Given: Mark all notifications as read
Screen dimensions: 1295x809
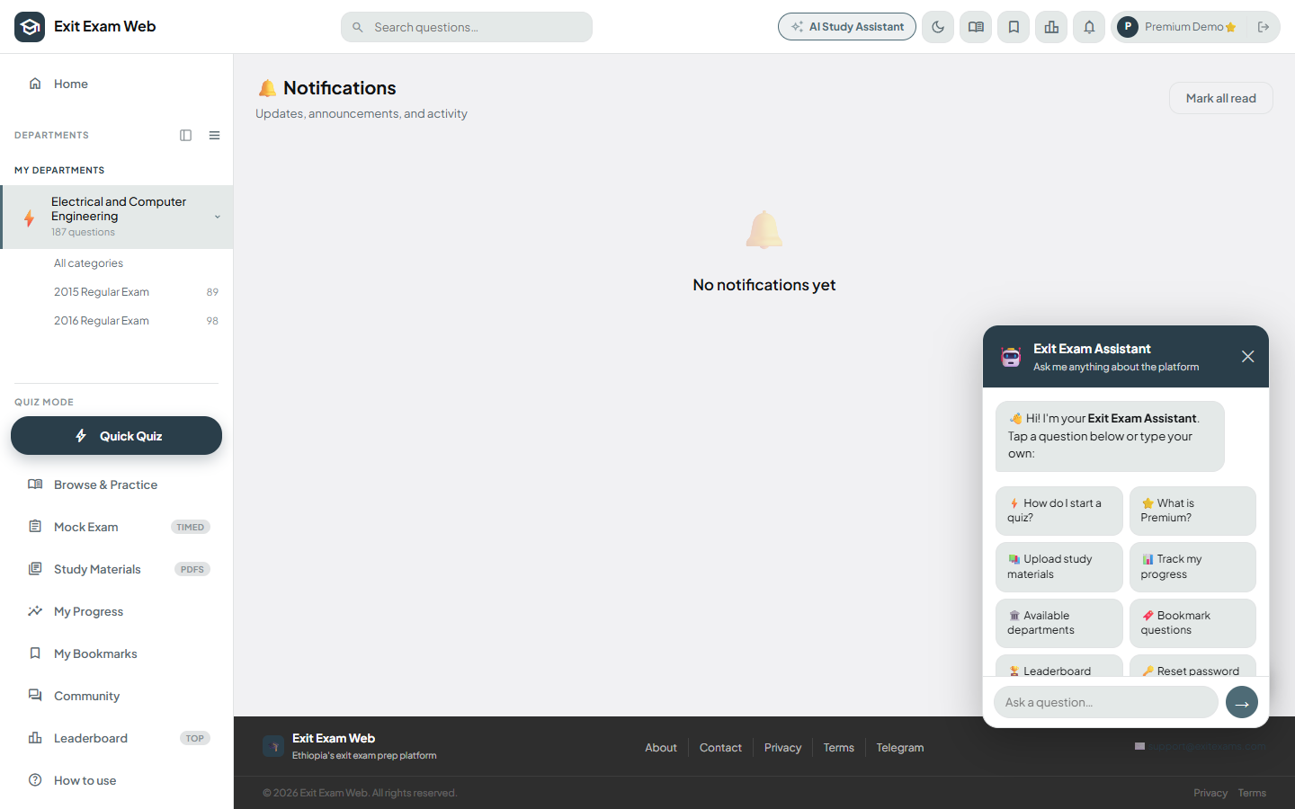Looking at the screenshot, I should point(1220,99).
